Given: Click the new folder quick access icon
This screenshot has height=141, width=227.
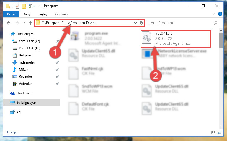Looking at the screenshot, I should tap(24, 6).
